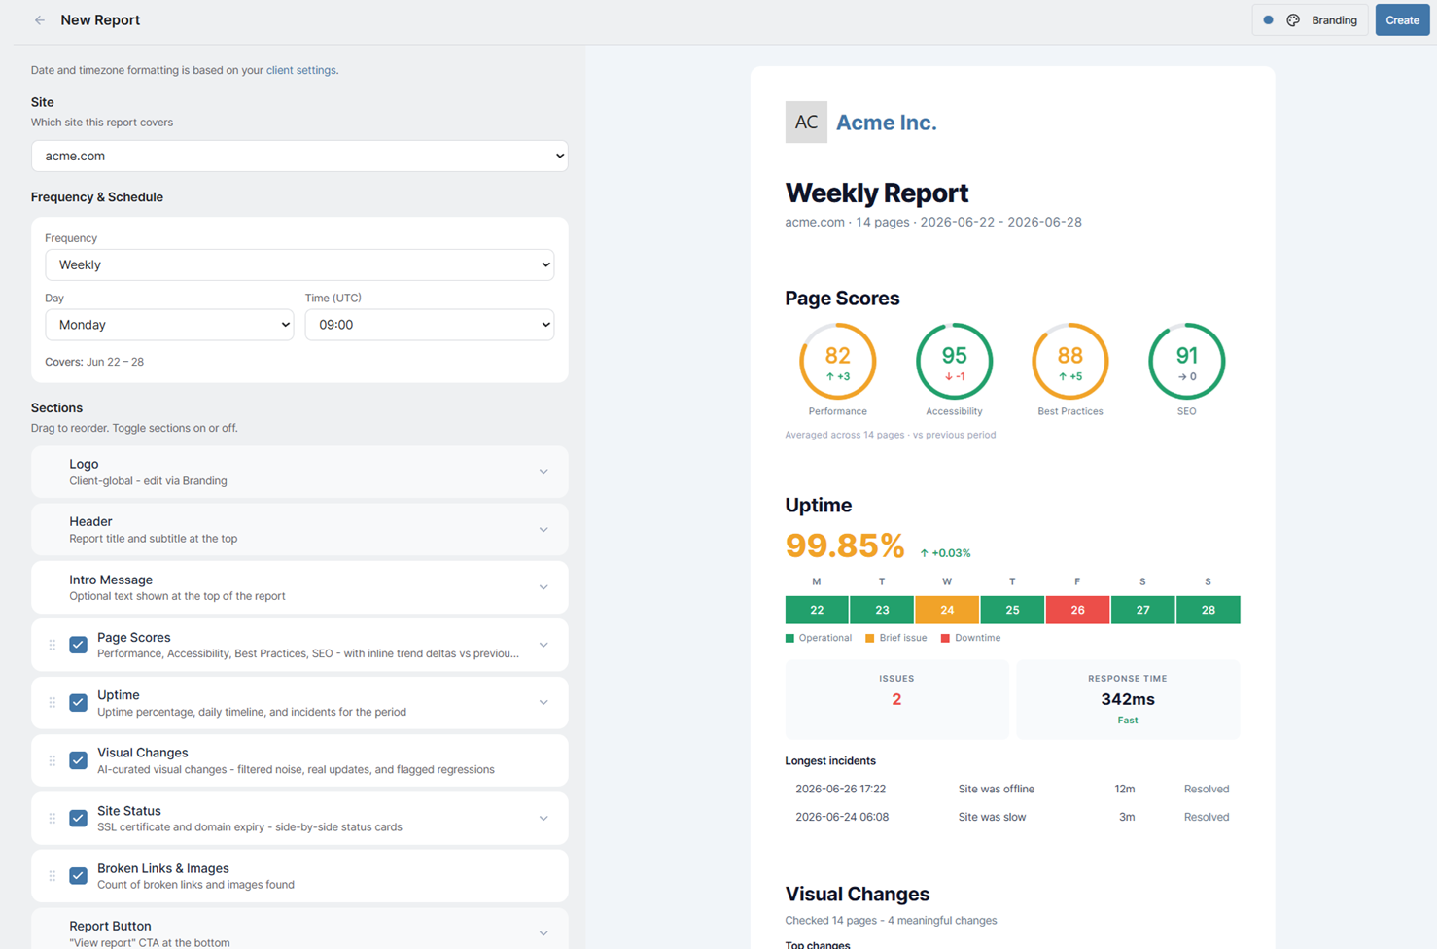Screen dimensions: 1437x949
Task: Click the Acme Inc. company name
Action: pos(887,123)
